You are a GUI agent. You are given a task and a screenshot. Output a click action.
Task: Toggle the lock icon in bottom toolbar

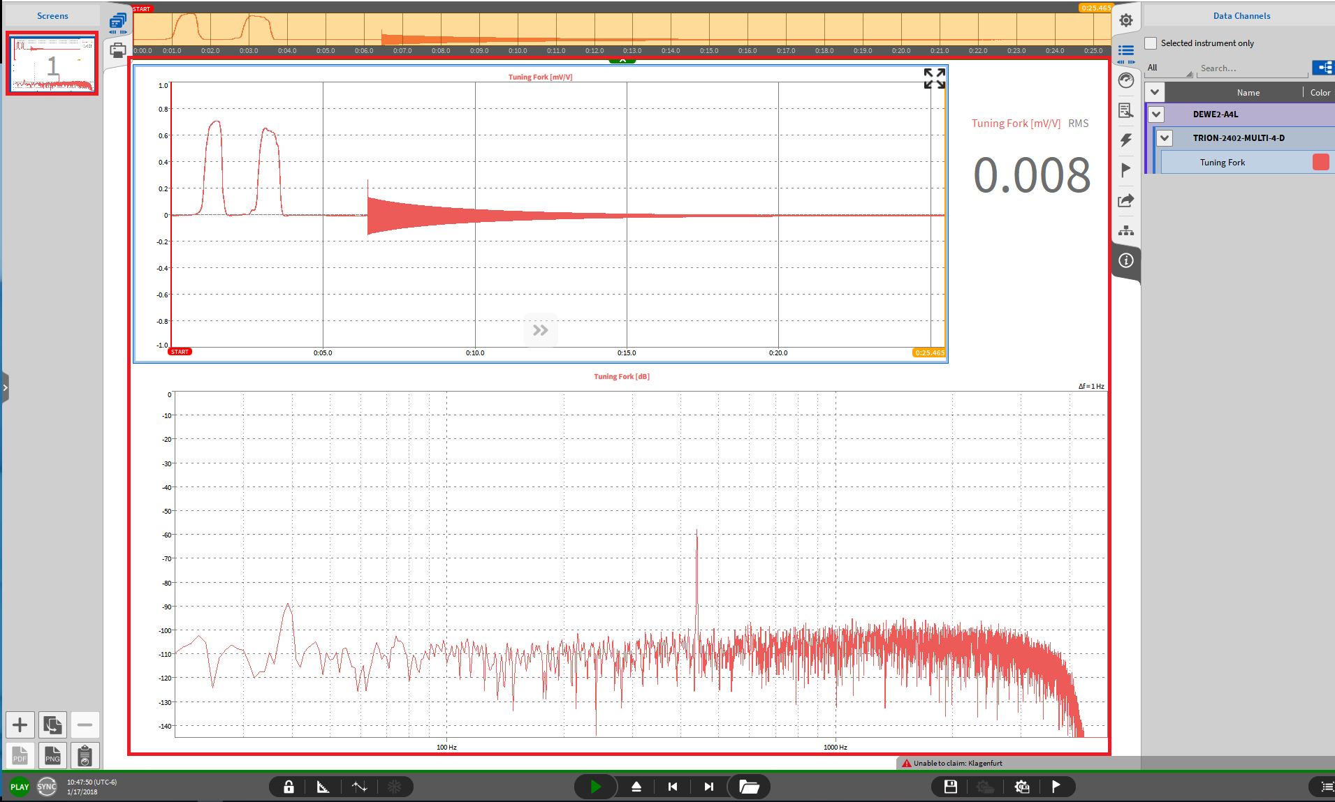point(289,787)
